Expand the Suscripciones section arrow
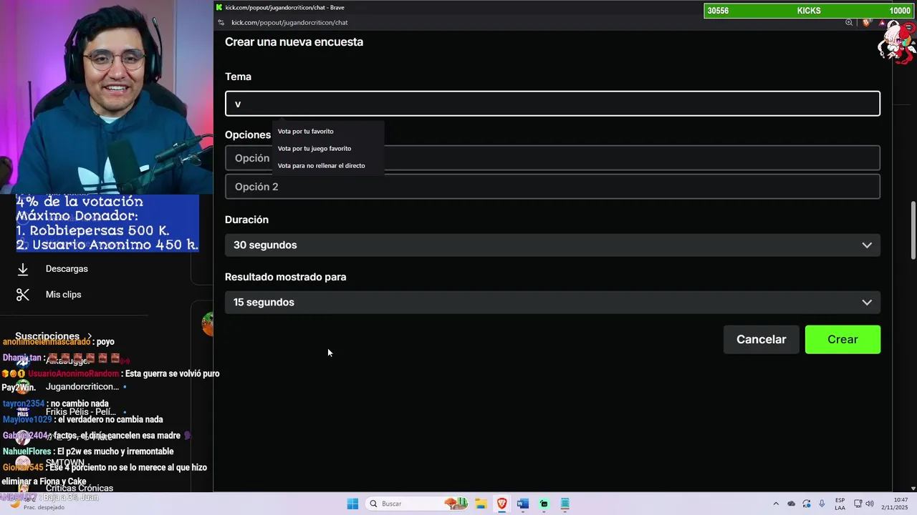 coord(90,336)
